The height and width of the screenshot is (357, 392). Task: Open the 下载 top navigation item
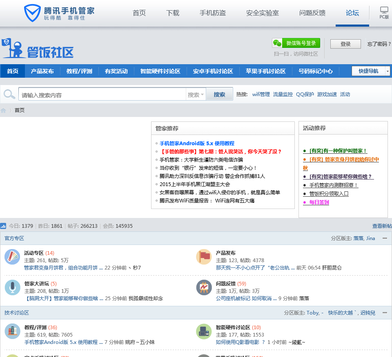click(173, 13)
